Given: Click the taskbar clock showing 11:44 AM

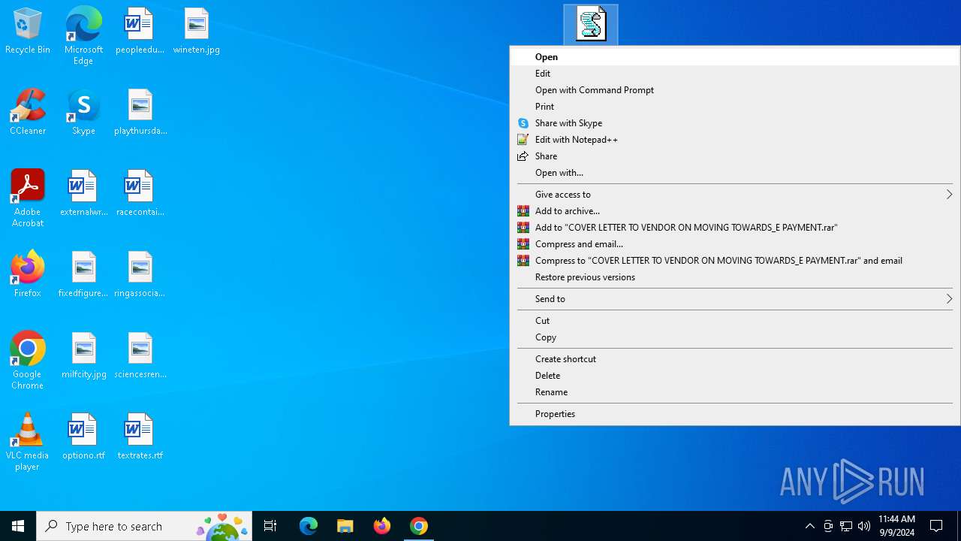Looking at the screenshot, I should point(896,526).
